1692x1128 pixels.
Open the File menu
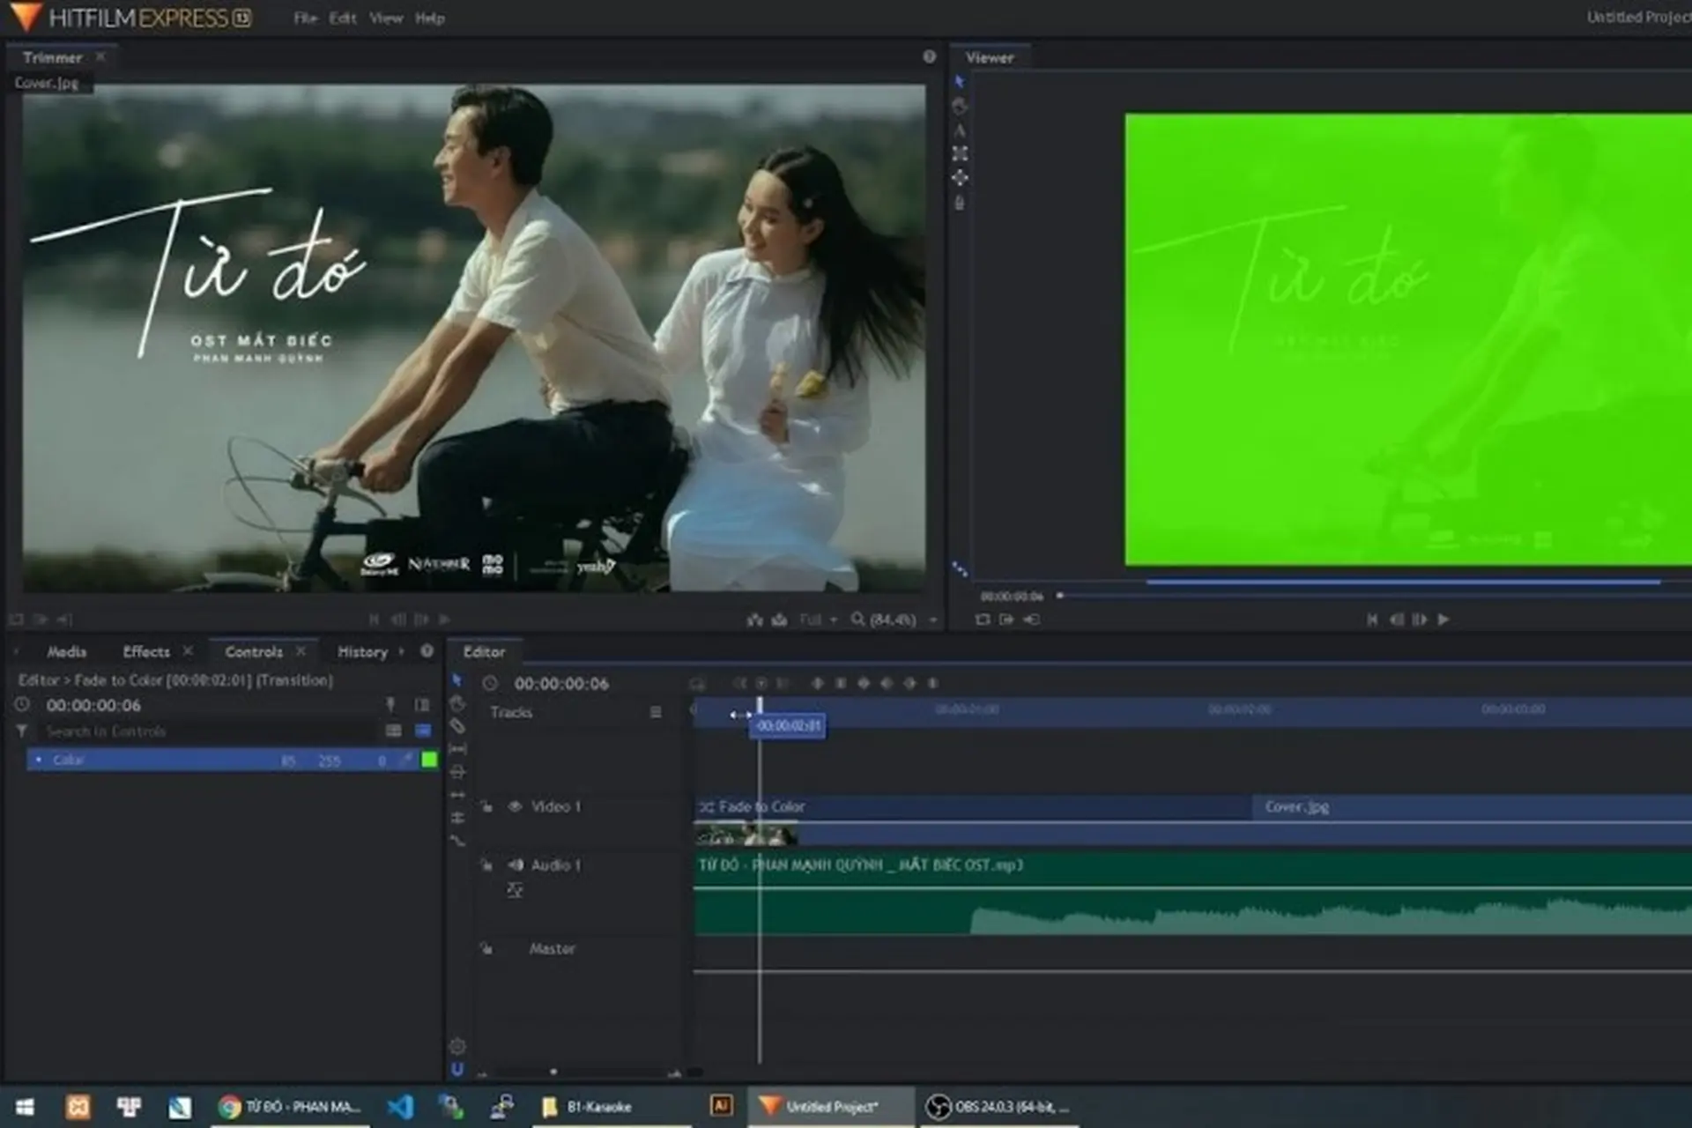pyautogui.click(x=305, y=18)
